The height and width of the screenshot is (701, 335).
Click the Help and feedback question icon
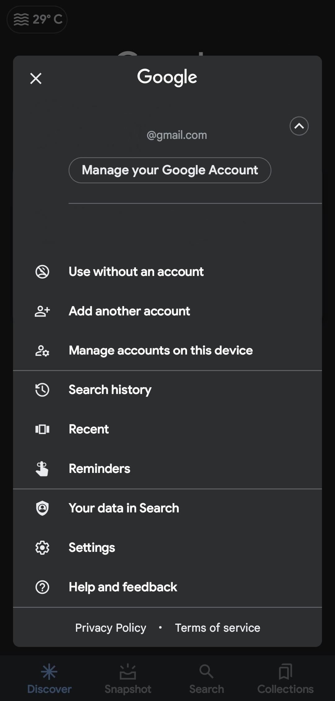42,587
